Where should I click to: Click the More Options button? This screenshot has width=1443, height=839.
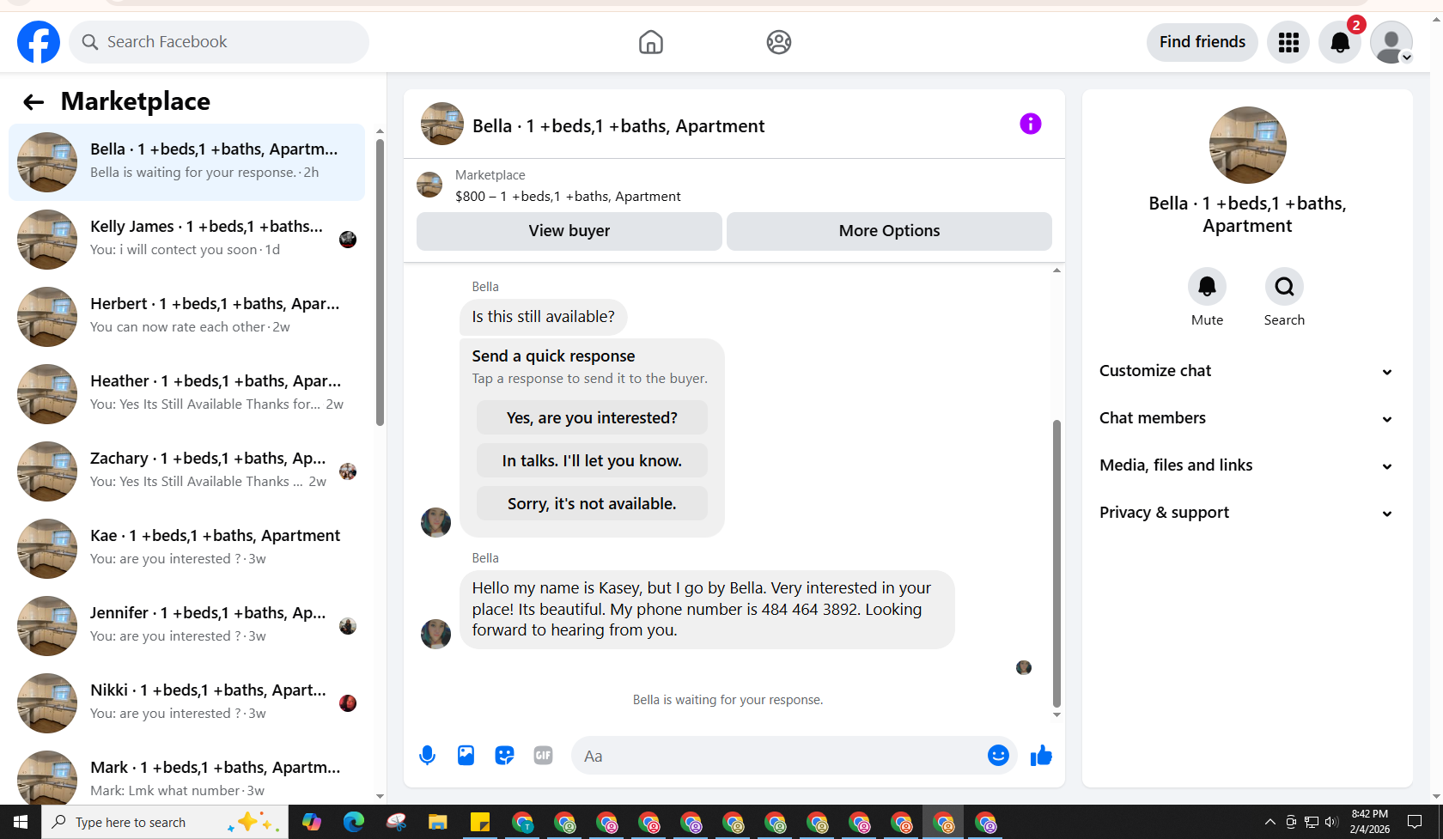890,231
